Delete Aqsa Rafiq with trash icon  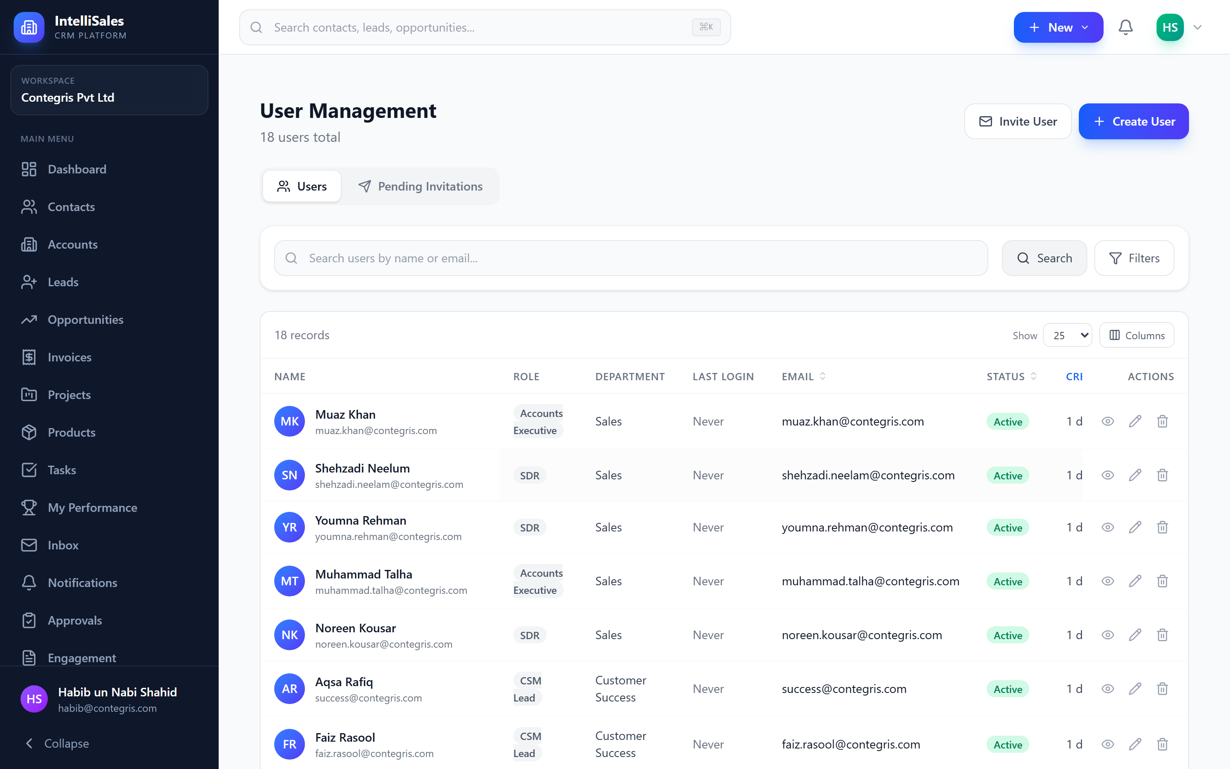click(1163, 689)
